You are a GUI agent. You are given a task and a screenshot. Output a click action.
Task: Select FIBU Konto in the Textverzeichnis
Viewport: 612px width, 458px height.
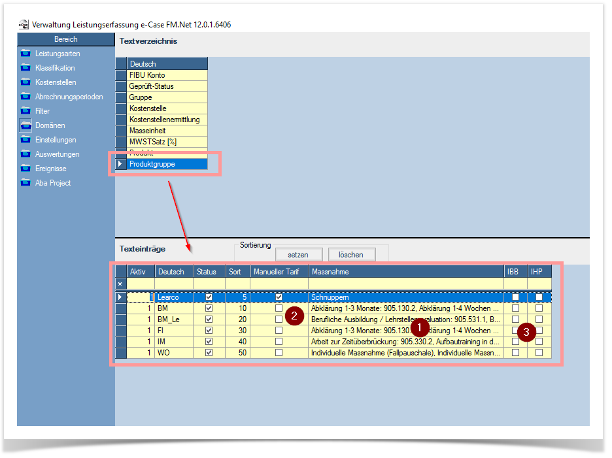tap(167, 75)
